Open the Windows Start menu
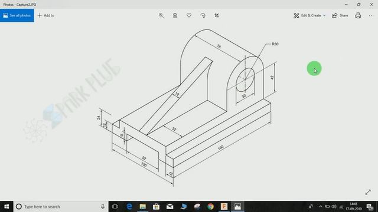The image size is (378, 212). tap(6, 207)
